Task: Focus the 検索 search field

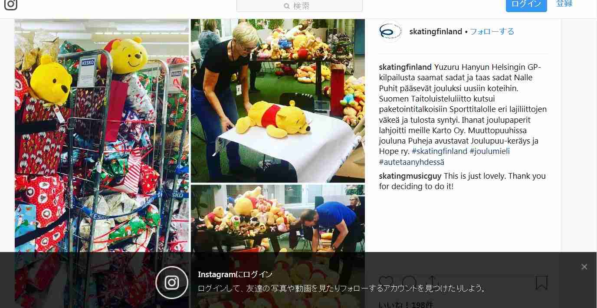Action: [299, 6]
